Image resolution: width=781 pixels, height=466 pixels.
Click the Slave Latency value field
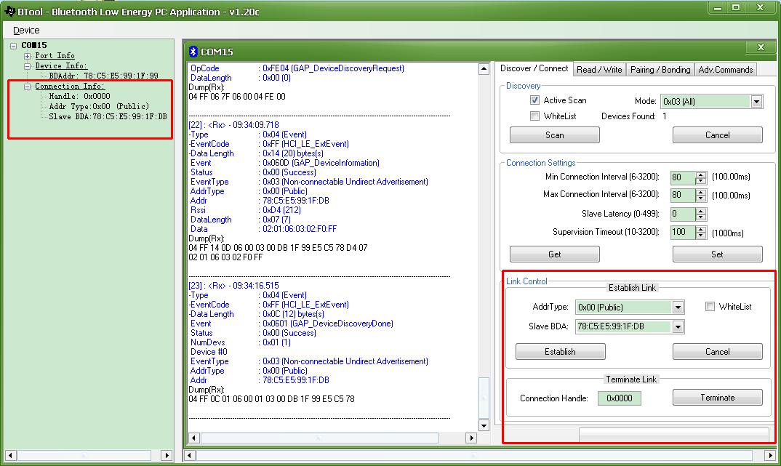(682, 214)
